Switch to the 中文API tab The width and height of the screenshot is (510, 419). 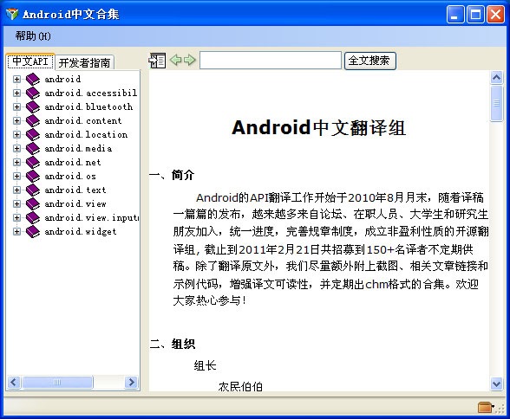(30, 61)
